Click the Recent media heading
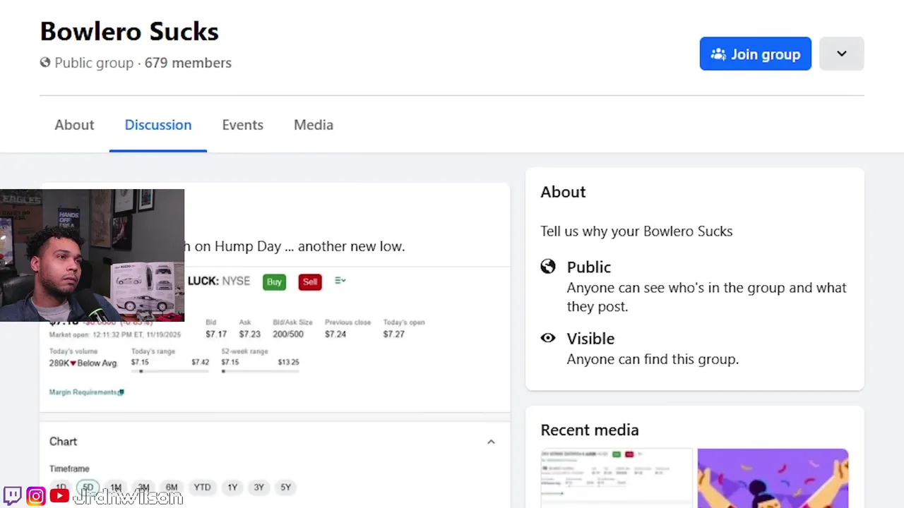The height and width of the screenshot is (508, 904). pyautogui.click(x=589, y=430)
